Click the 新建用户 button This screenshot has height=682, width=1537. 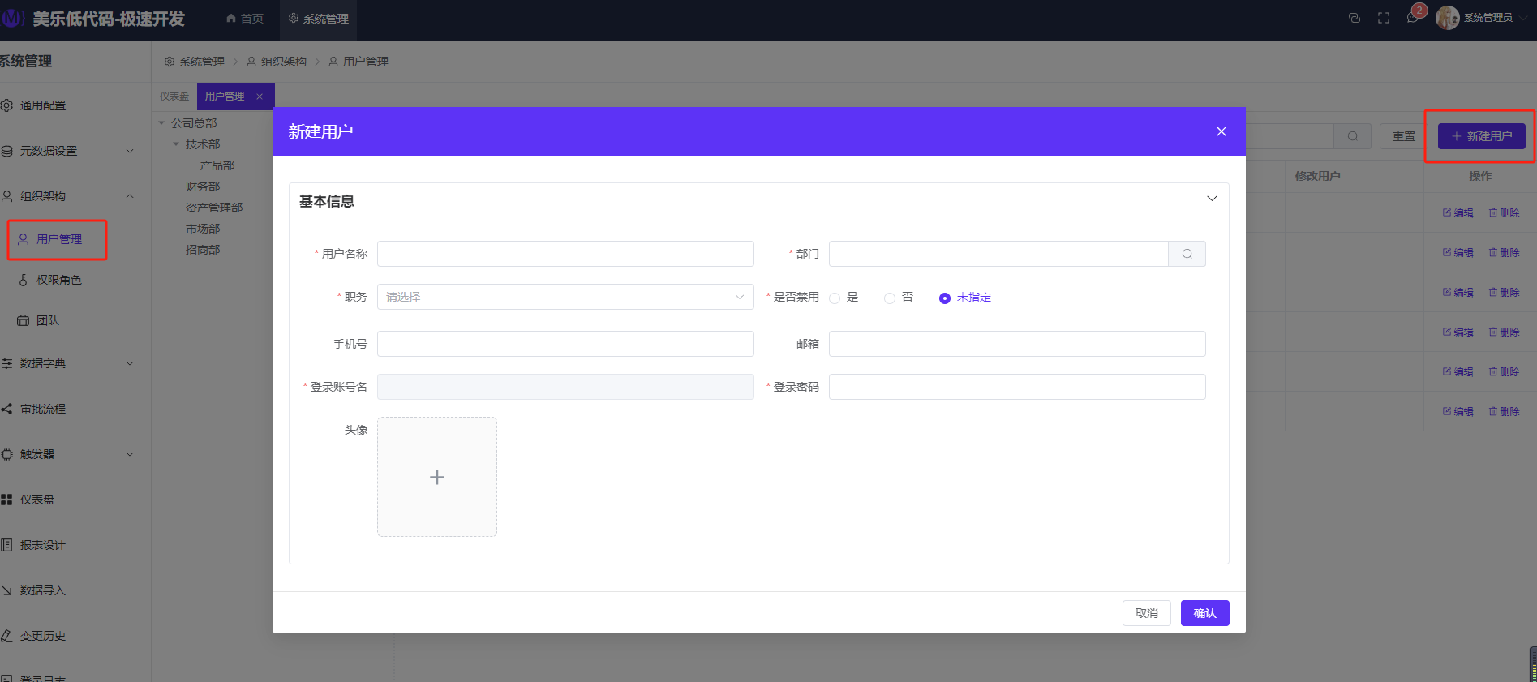pyautogui.click(x=1482, y=136)
